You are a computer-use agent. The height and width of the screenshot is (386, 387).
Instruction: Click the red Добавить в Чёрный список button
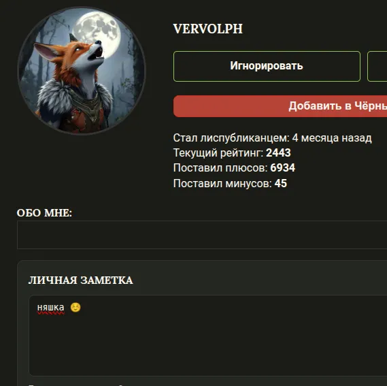click(280, 106)
